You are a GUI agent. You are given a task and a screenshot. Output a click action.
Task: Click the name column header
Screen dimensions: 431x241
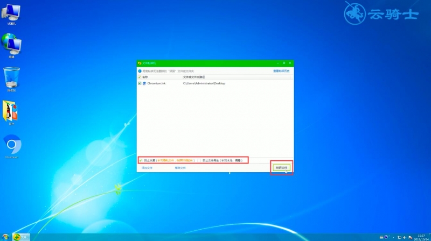[x=145, y=77]
